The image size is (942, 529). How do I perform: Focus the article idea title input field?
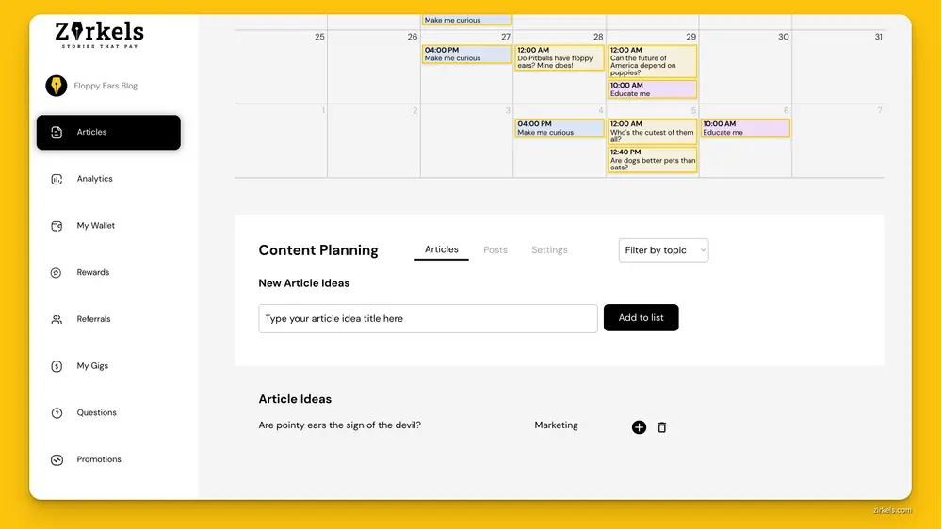pos(428,318)
